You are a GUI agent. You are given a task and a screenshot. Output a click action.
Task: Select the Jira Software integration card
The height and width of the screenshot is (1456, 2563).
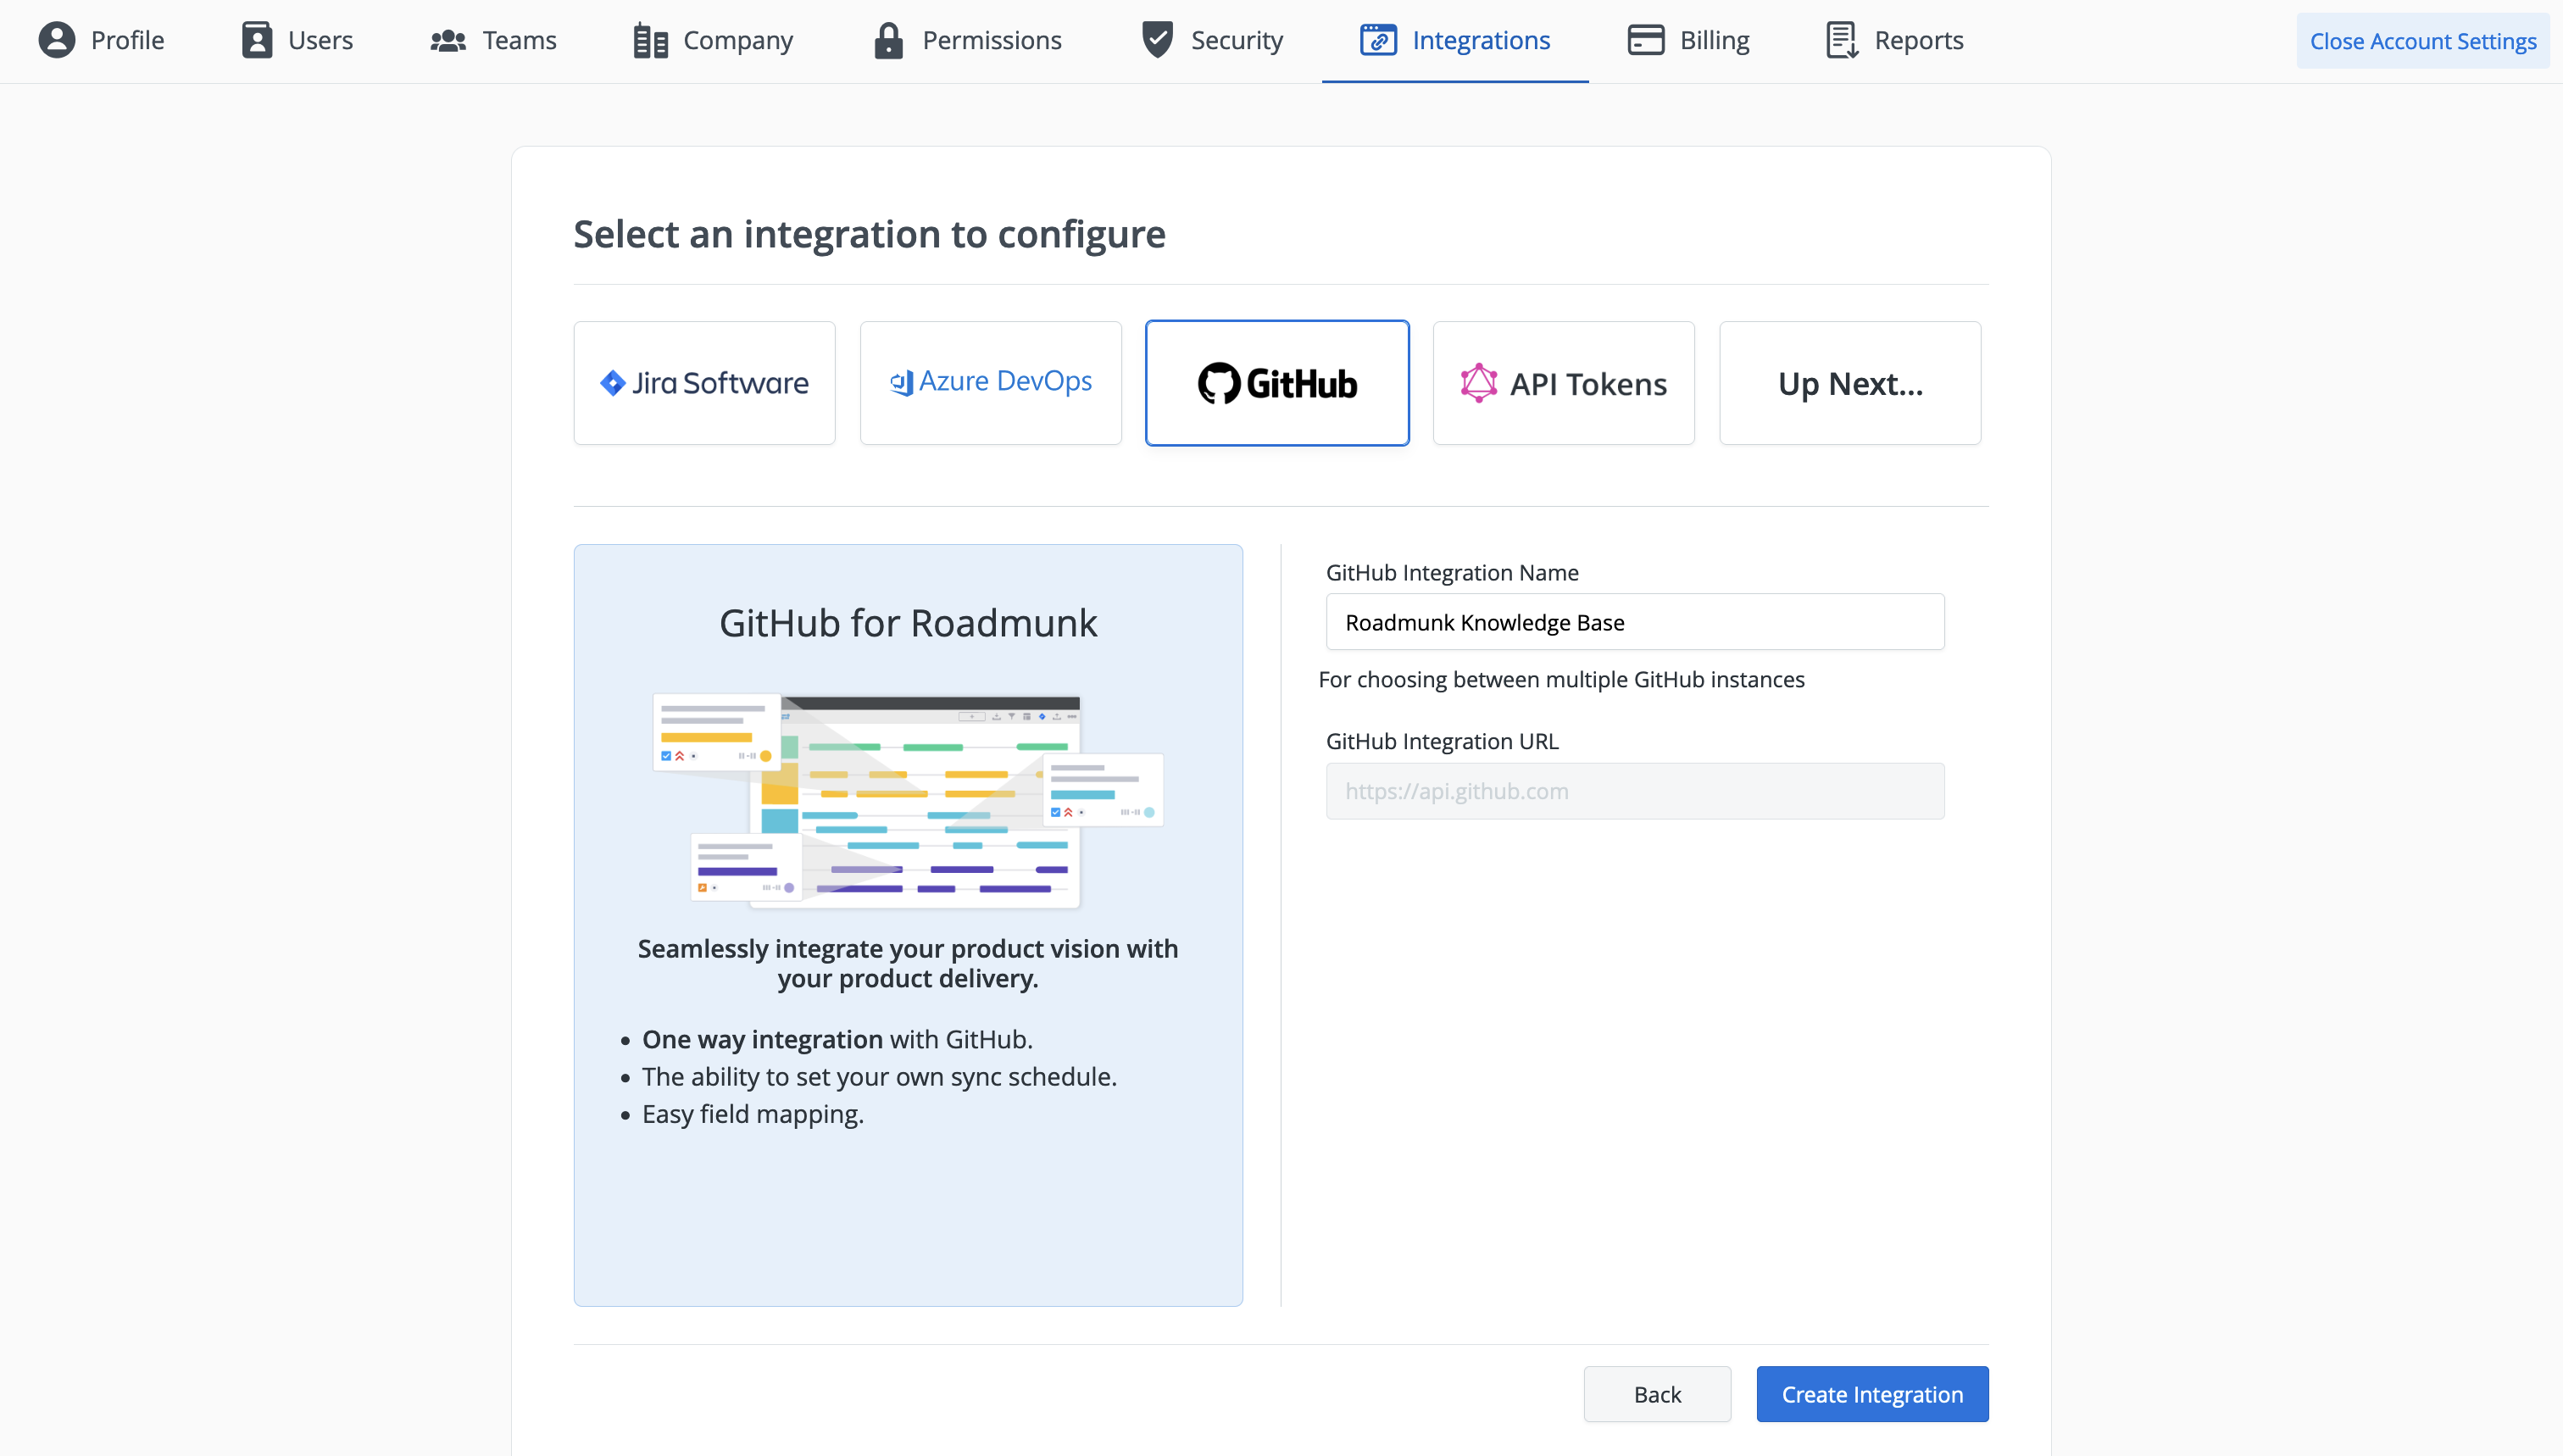tap(704, 383)
